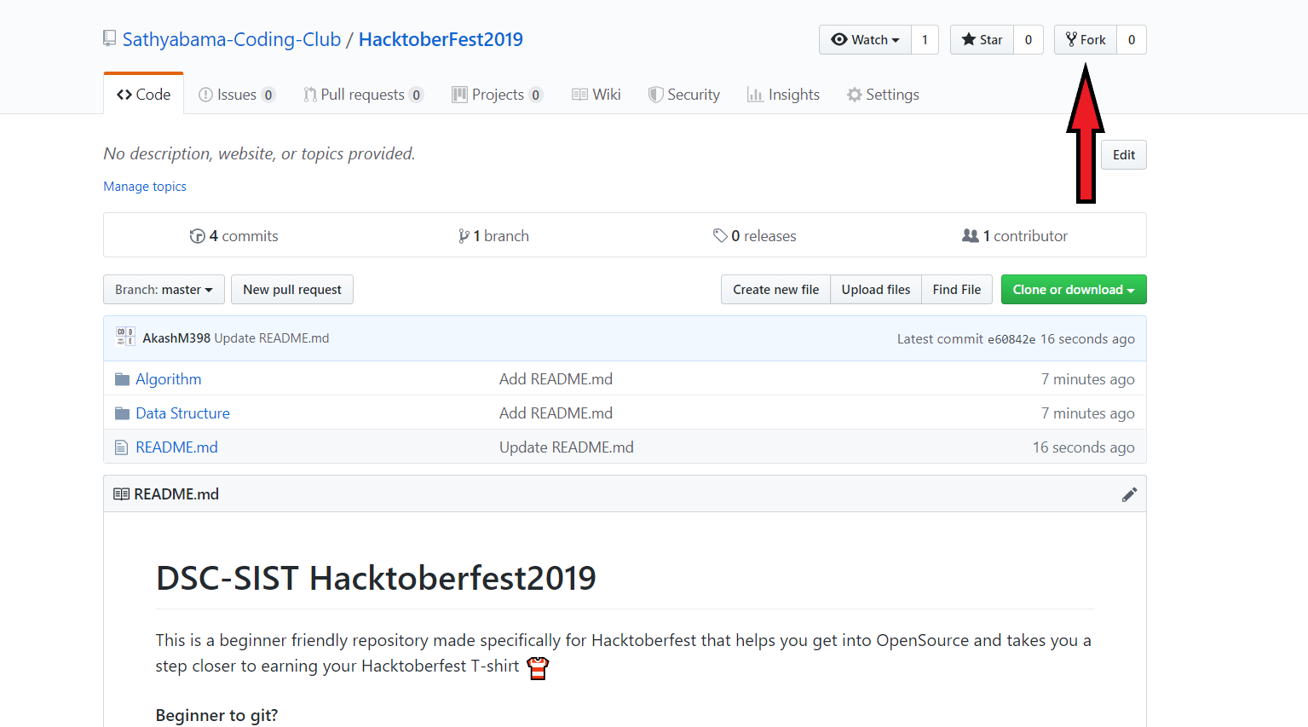Screen dimensions: 1308x727
Task: Open Data Structure row's Add README.md commit
Action: pos(556,413)
